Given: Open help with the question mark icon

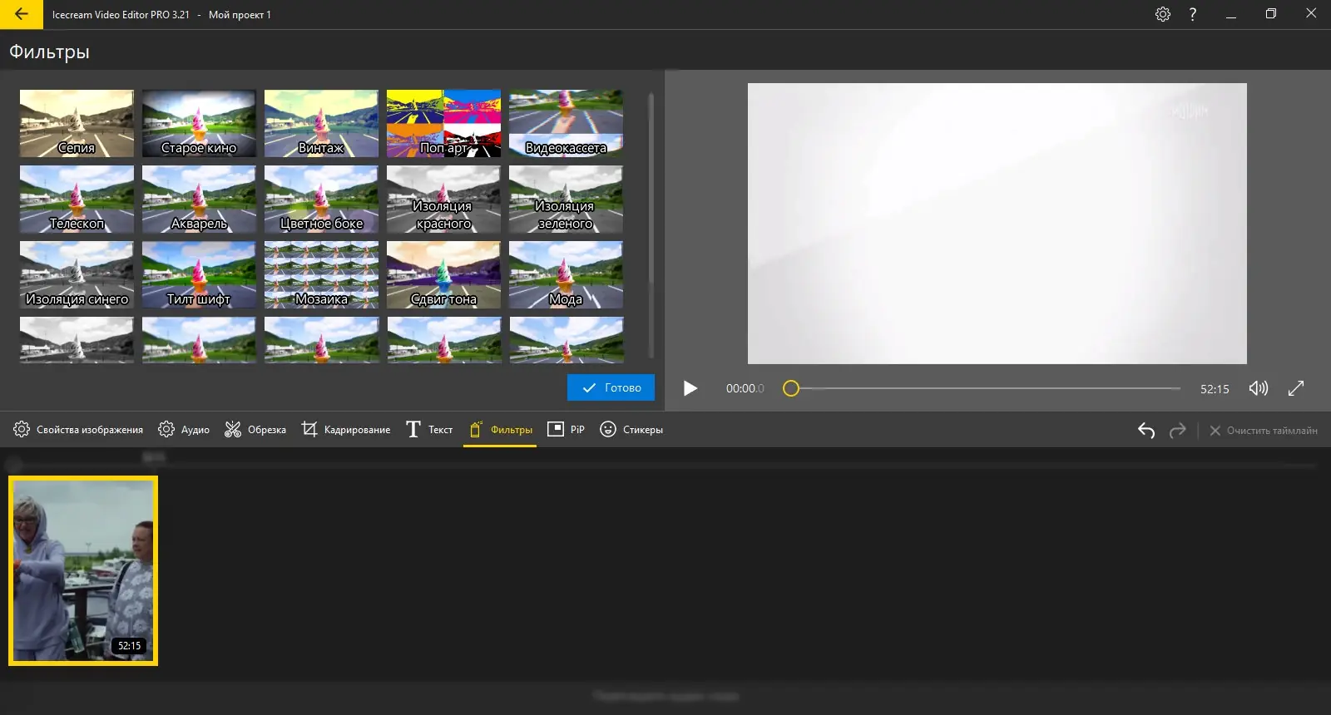Looking at the screenshot, I should pos(1193,14).
